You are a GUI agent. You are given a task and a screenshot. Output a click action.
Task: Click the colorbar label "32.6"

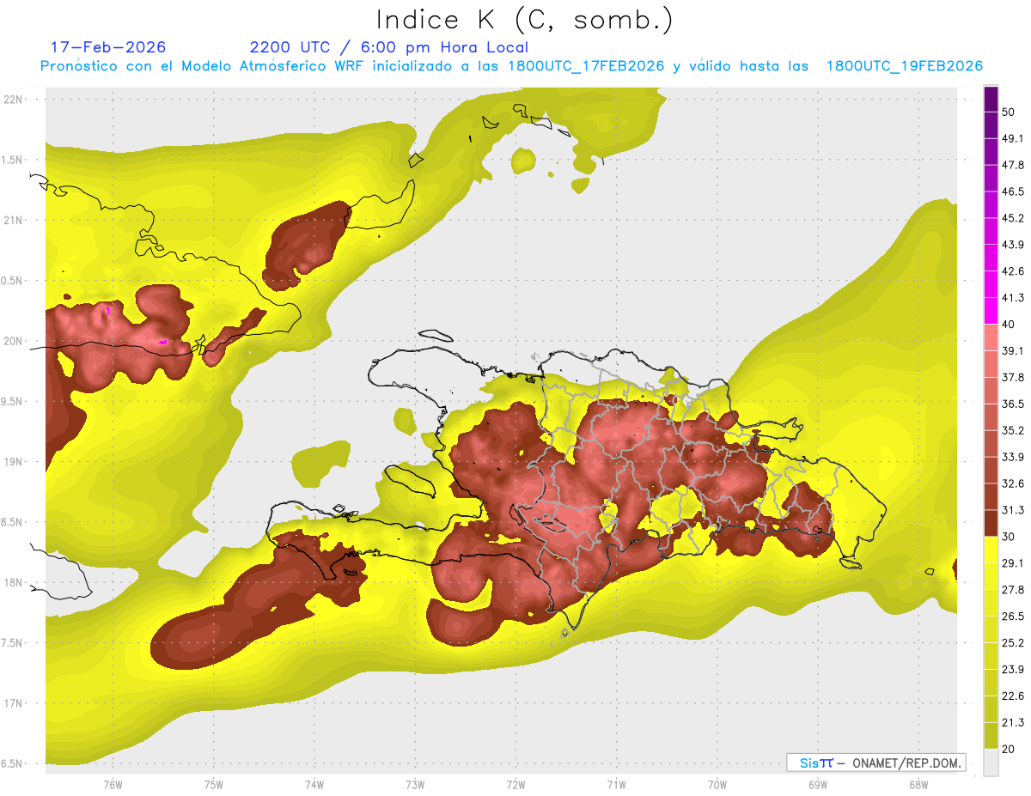tap(1013, 483)
